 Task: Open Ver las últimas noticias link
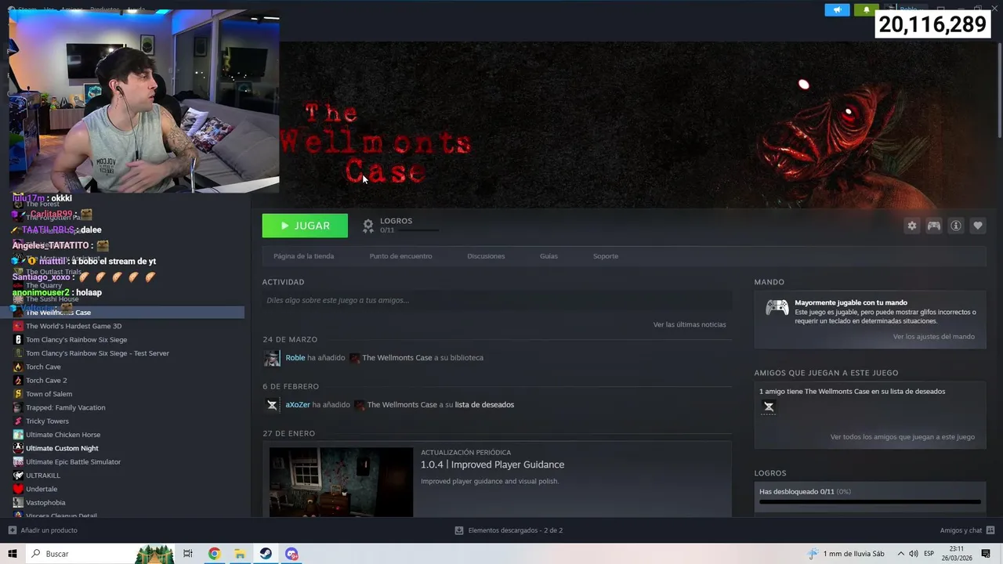click(x=690, y=324)
